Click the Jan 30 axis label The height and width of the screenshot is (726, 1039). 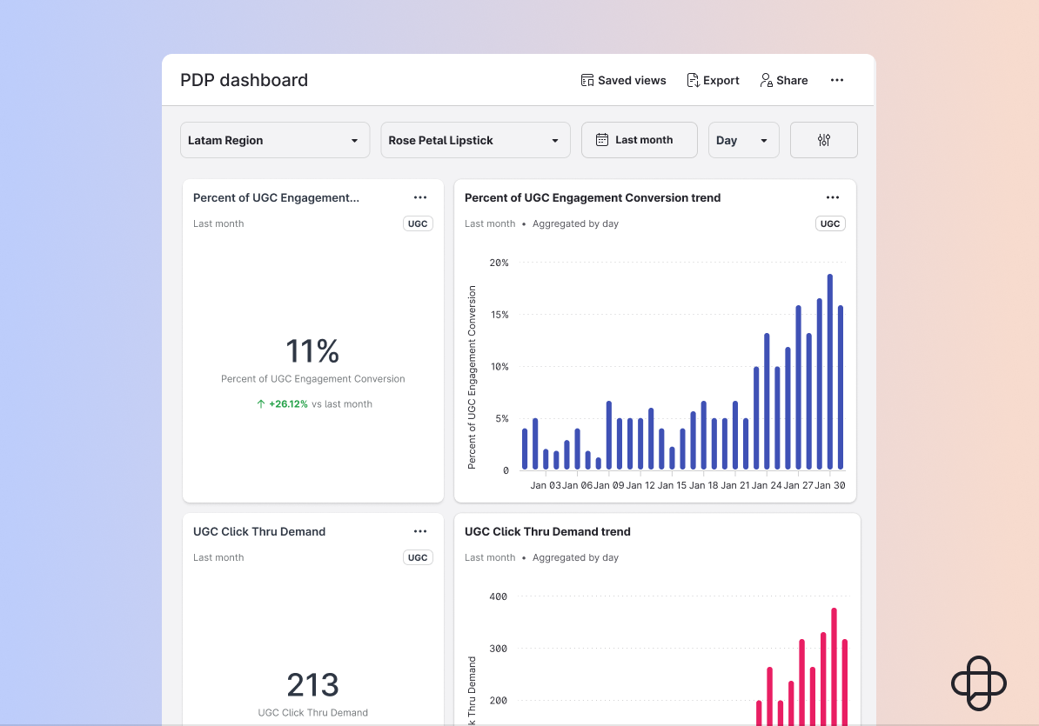(829, 485)
